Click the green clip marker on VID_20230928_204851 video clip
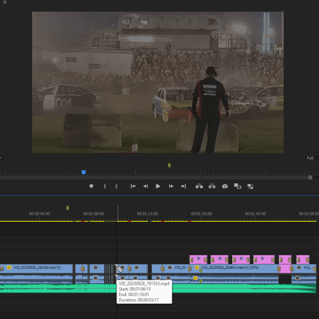Screen dimensions: 319x319 pyautogui.click(x=201, y=270)
